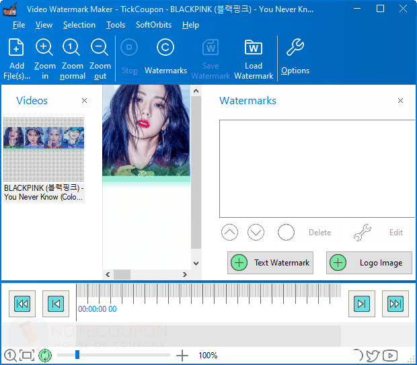Open the Tools menu
Screen dimensions: 417x365
(116, 25)
